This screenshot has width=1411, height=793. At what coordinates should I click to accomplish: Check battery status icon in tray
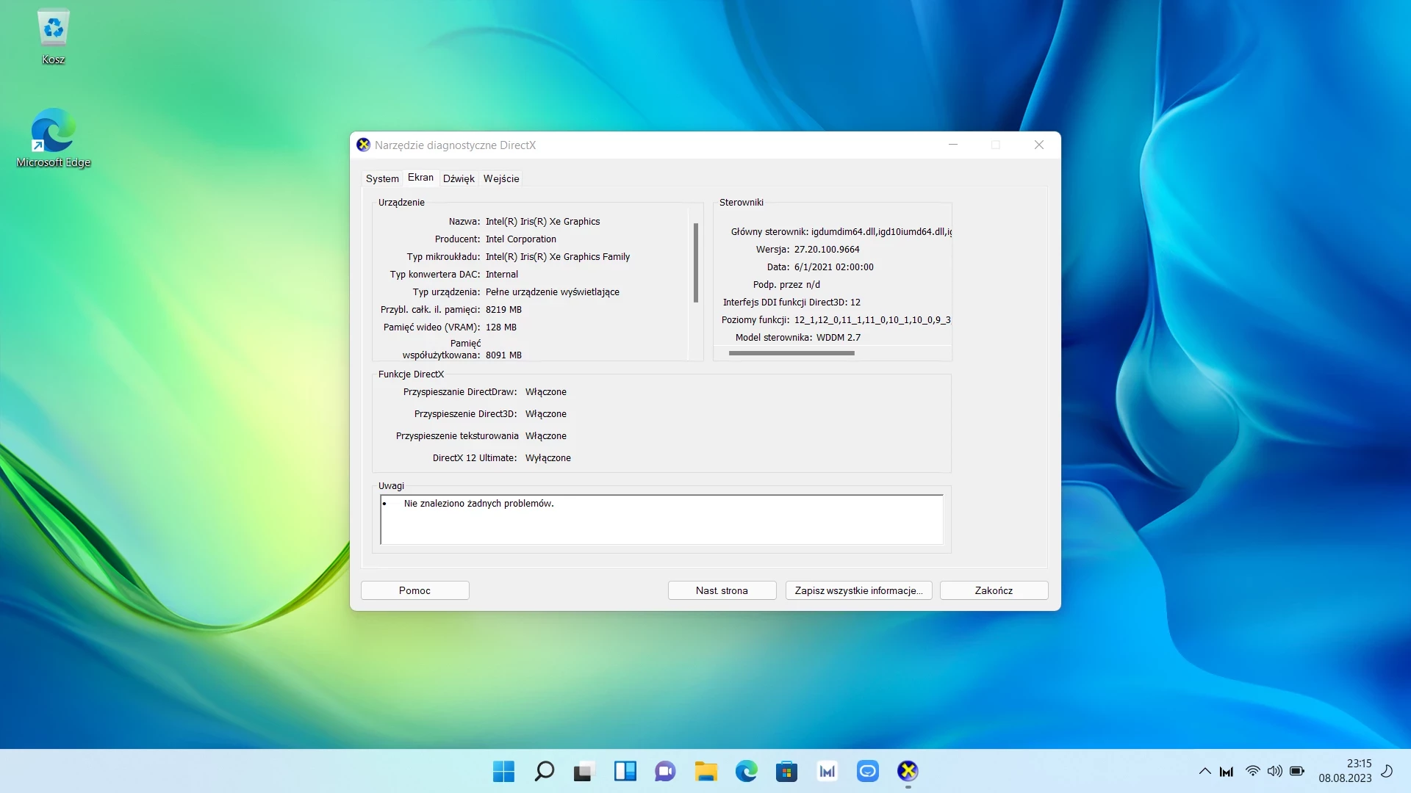[1297, 771]
